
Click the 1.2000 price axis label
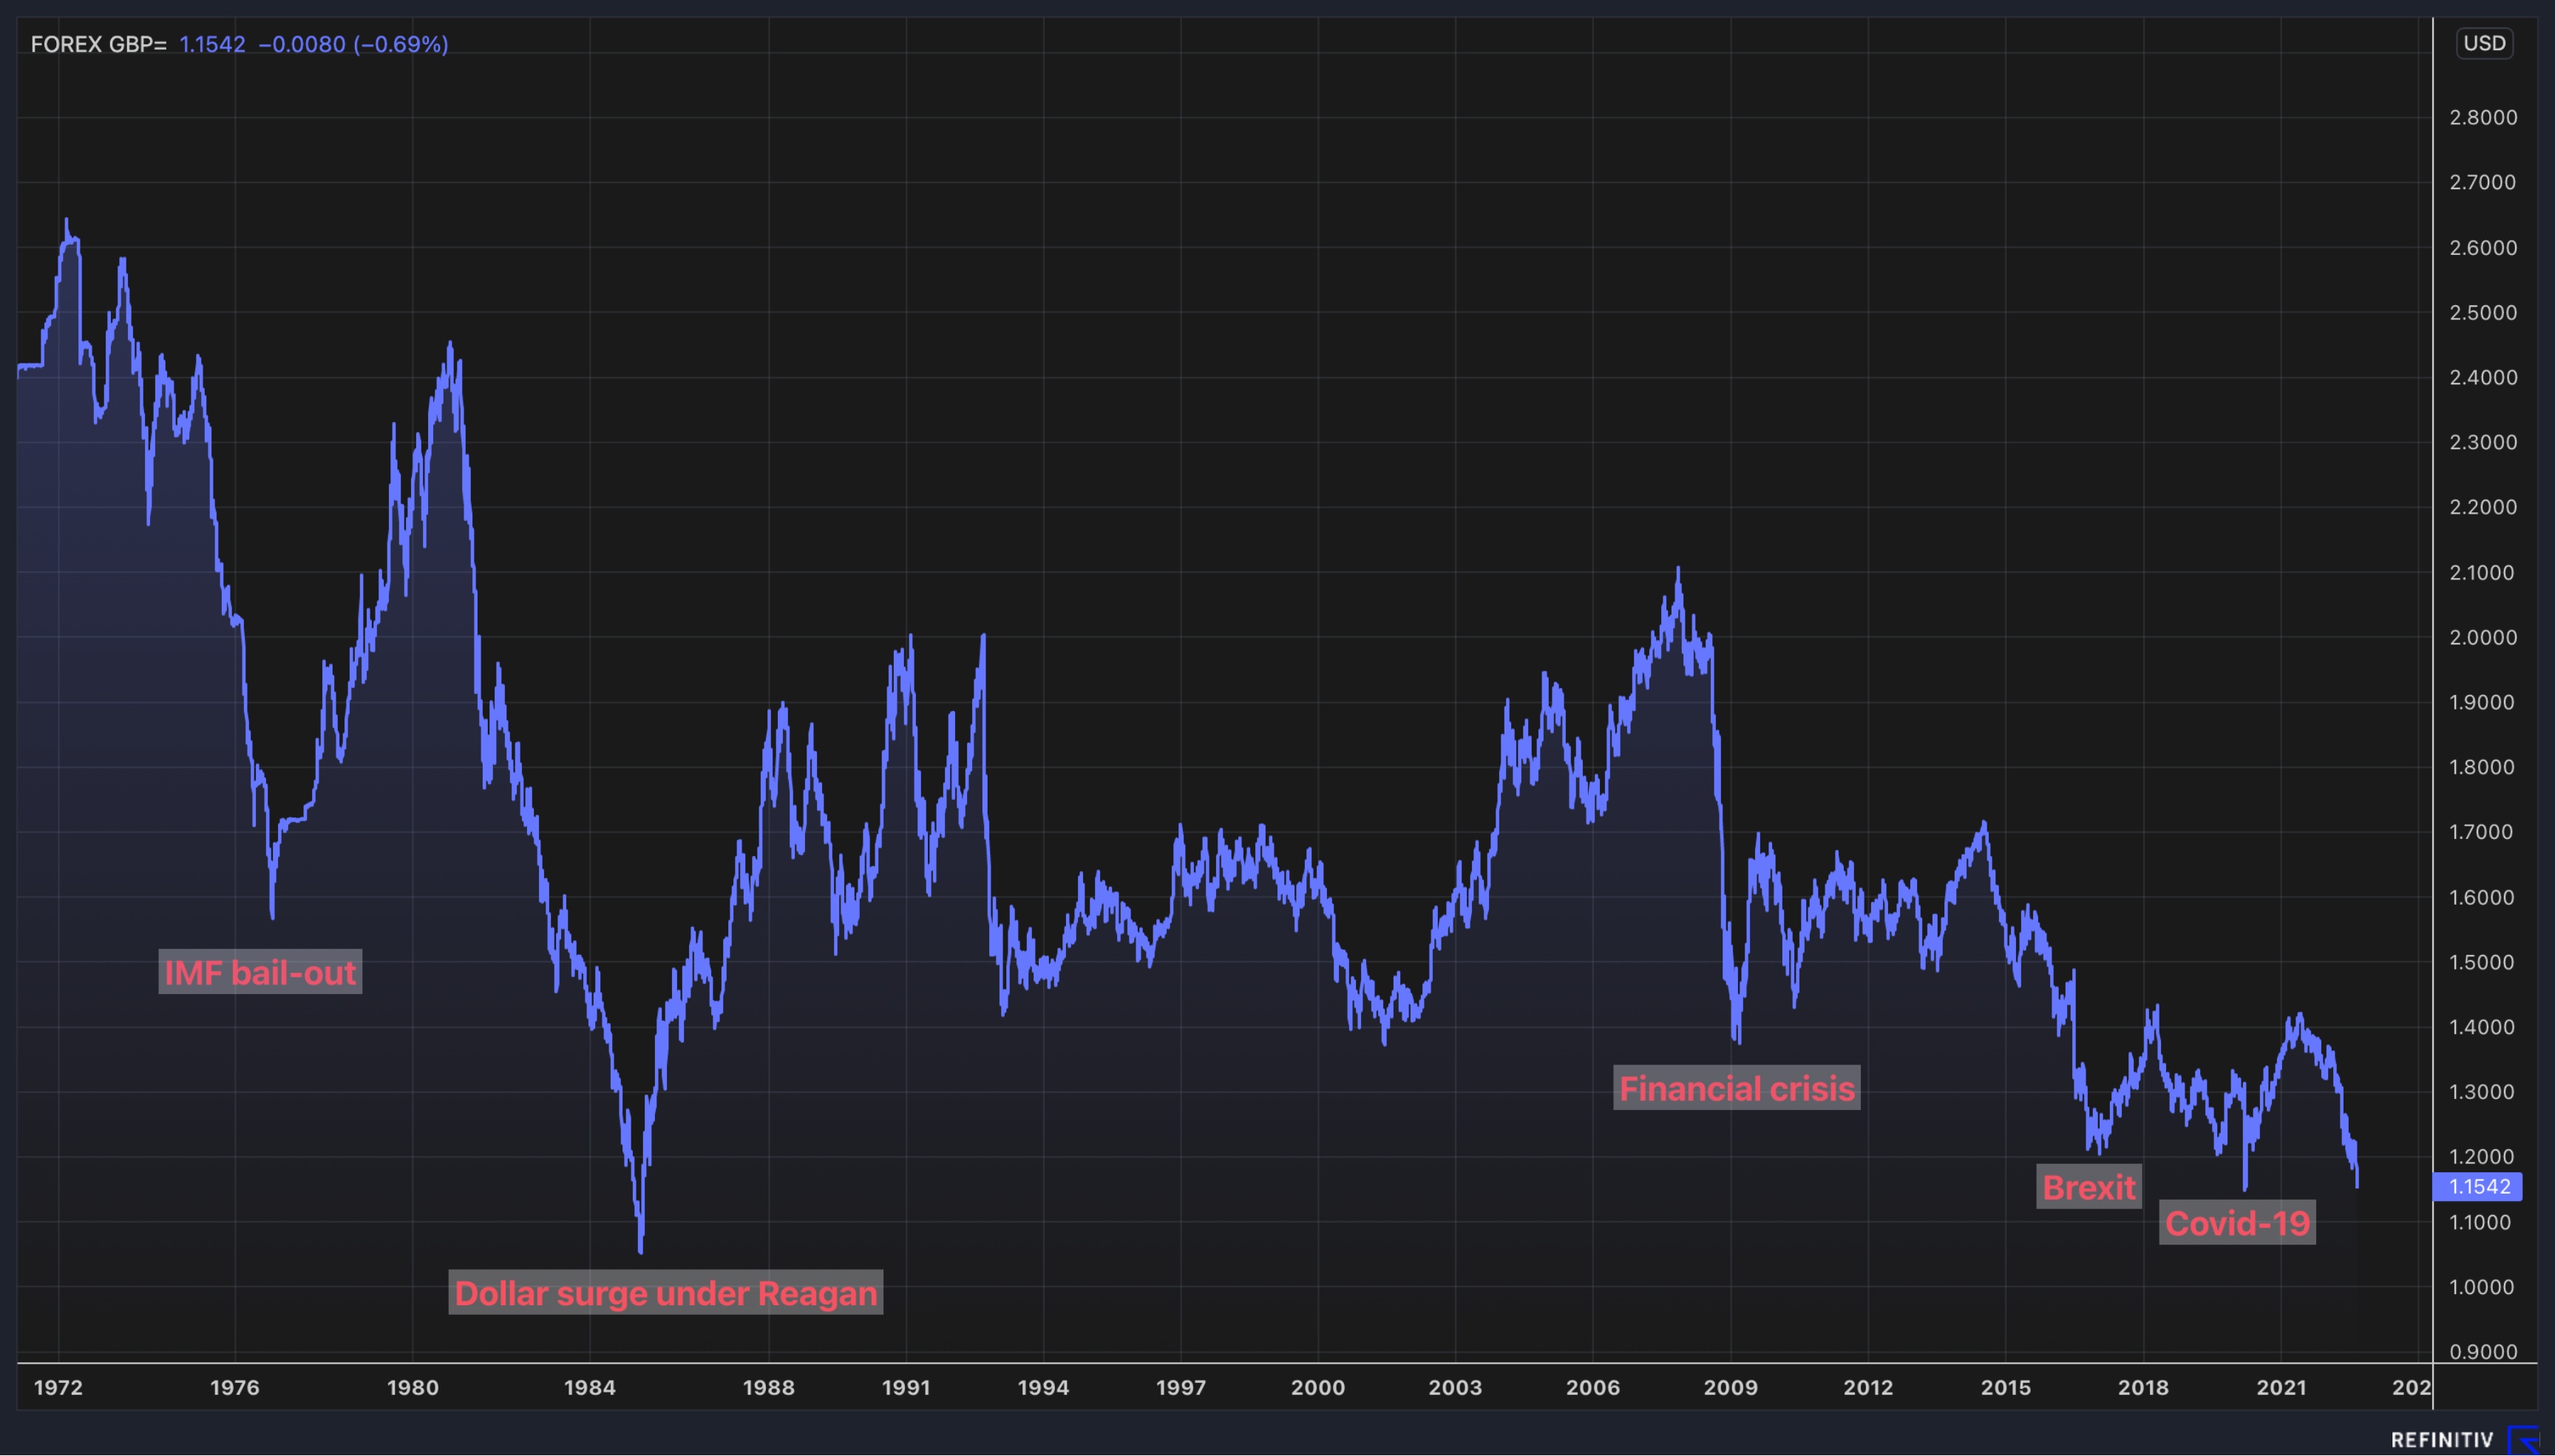(2481, 1156)
